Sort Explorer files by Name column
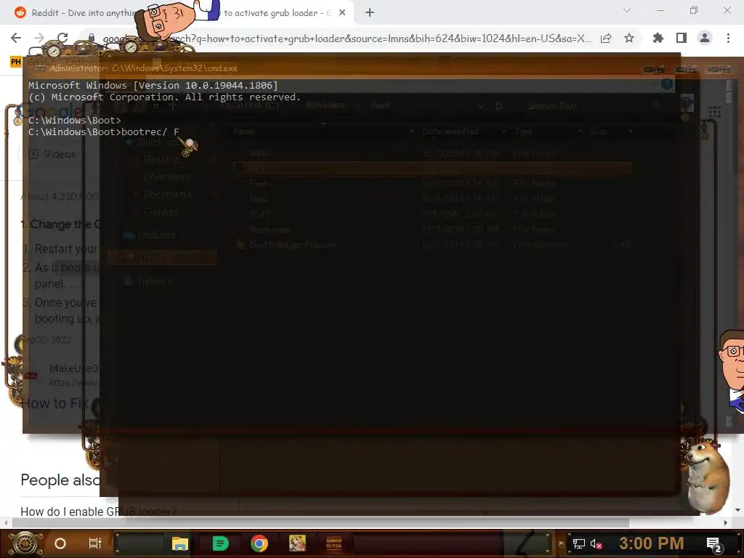This screenshot has width=744, height=558. point(245,132)
